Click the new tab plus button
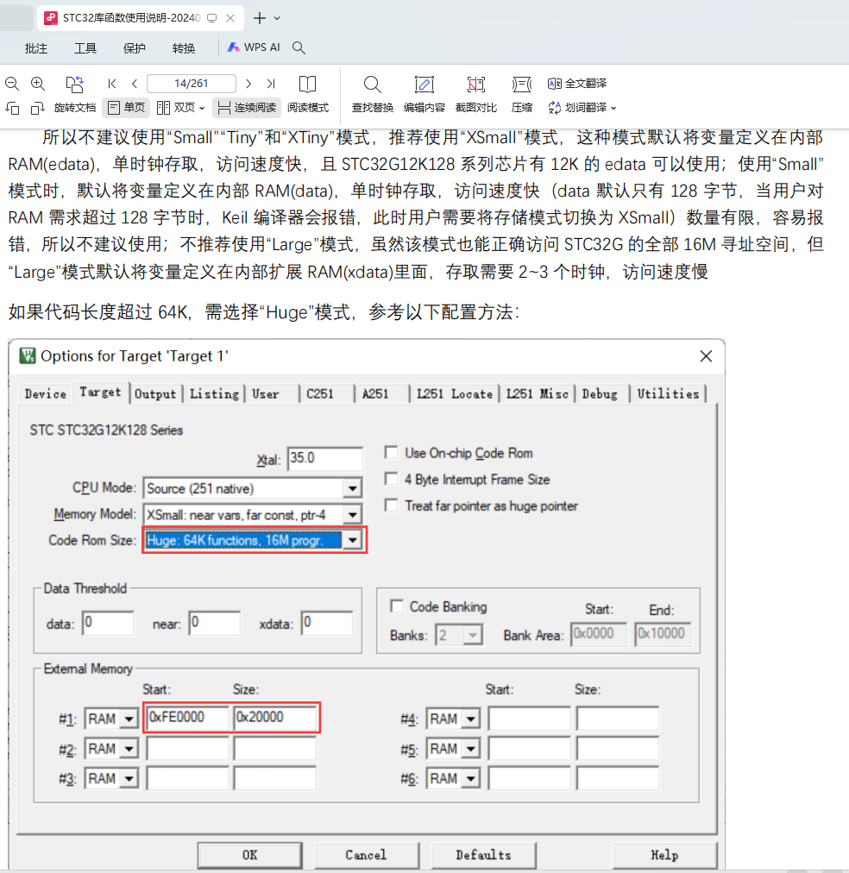The image size is (849, 873). [x=259, y=18]
